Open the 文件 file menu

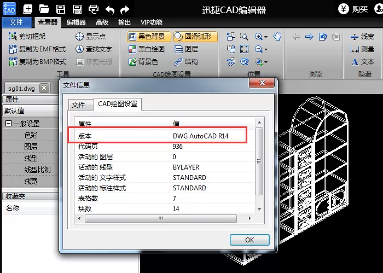coord(16,22)
